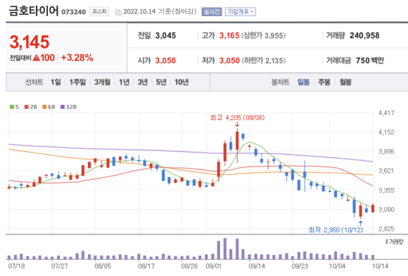The height and width of the screenshot is (276, 408).
Task: Click the 4,417 price axis label
Action: [386, 113]
